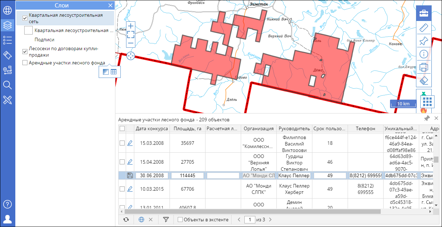Image resolution: width=442 pixels, height=227 pixels.
Task: Sort by Организация column header
Action: coord(259,128)
